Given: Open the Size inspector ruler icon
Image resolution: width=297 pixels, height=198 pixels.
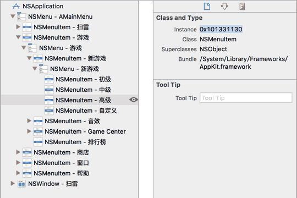Looking at the screenshot, I should [x=242, y=6].
